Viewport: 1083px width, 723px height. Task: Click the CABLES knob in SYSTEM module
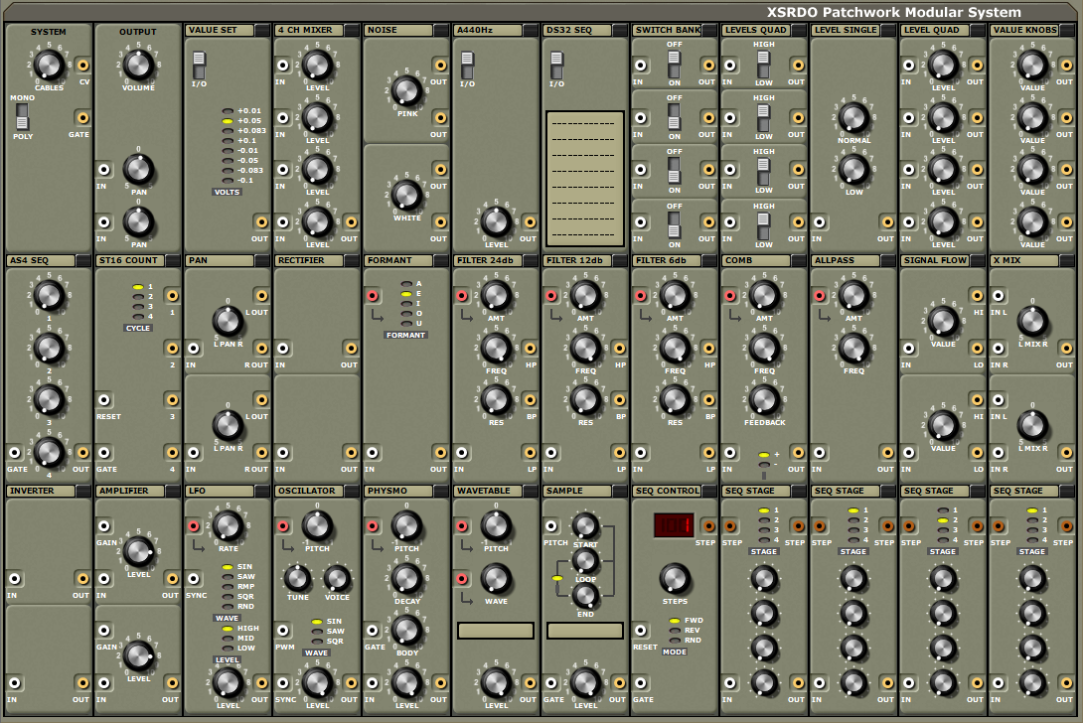point(49,65)
